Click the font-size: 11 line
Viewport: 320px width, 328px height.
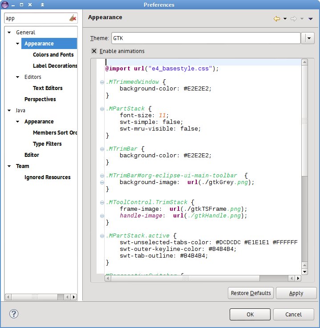(x=144, y=115)
